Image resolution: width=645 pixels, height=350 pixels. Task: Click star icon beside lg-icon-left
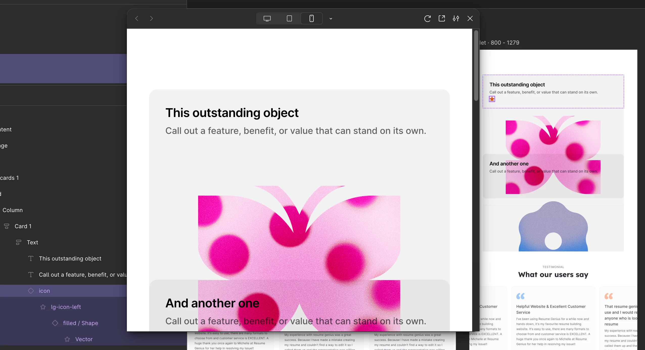point(43,307)
